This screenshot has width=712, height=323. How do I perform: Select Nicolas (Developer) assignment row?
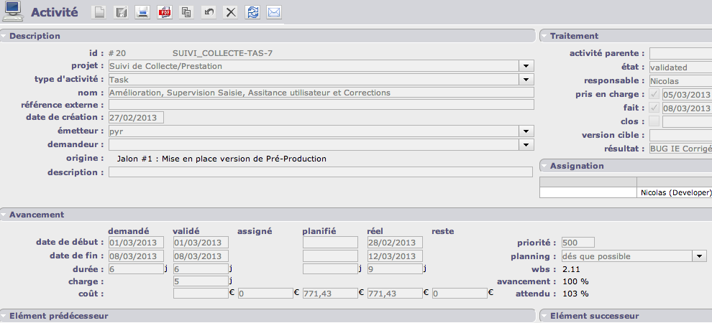[x=674, y=192]
